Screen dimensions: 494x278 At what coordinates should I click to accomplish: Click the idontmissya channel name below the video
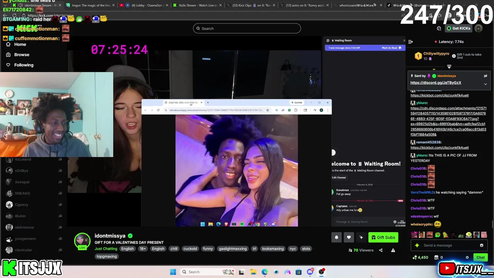pos(110,236)
